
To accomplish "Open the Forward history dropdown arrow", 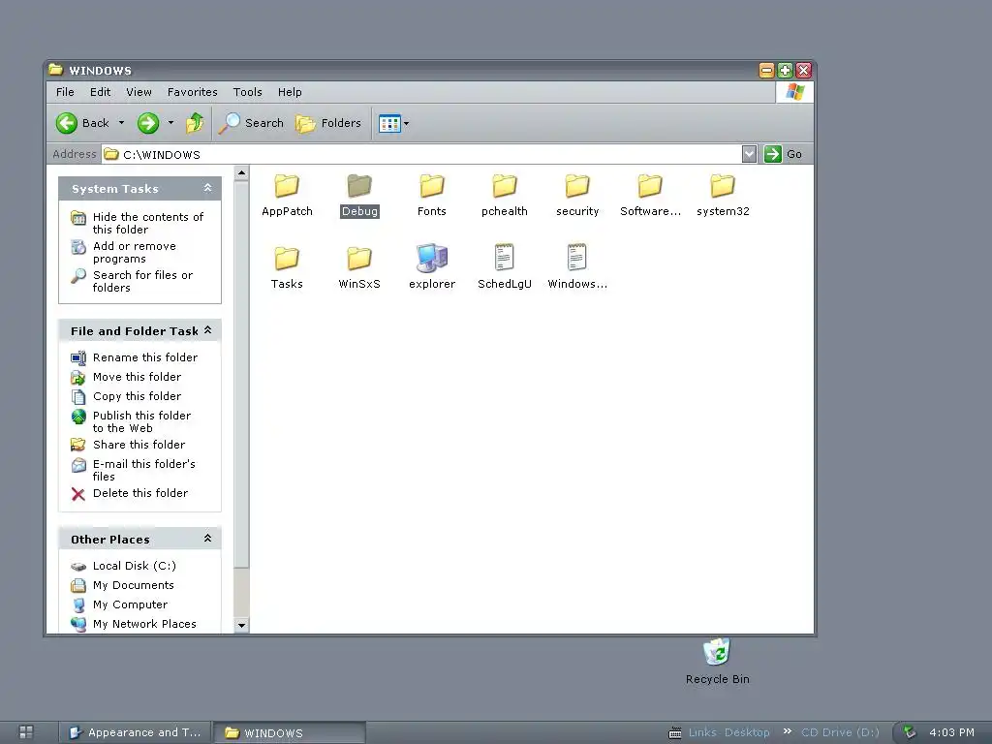I will (170, 123).
